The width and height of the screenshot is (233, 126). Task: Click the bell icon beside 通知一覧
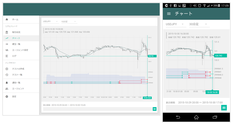point(7,83)
